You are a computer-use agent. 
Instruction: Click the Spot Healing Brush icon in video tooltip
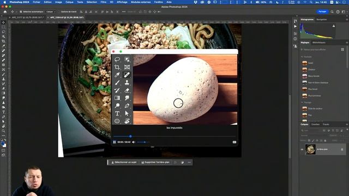pyautogui.click(x=127, y=75)
